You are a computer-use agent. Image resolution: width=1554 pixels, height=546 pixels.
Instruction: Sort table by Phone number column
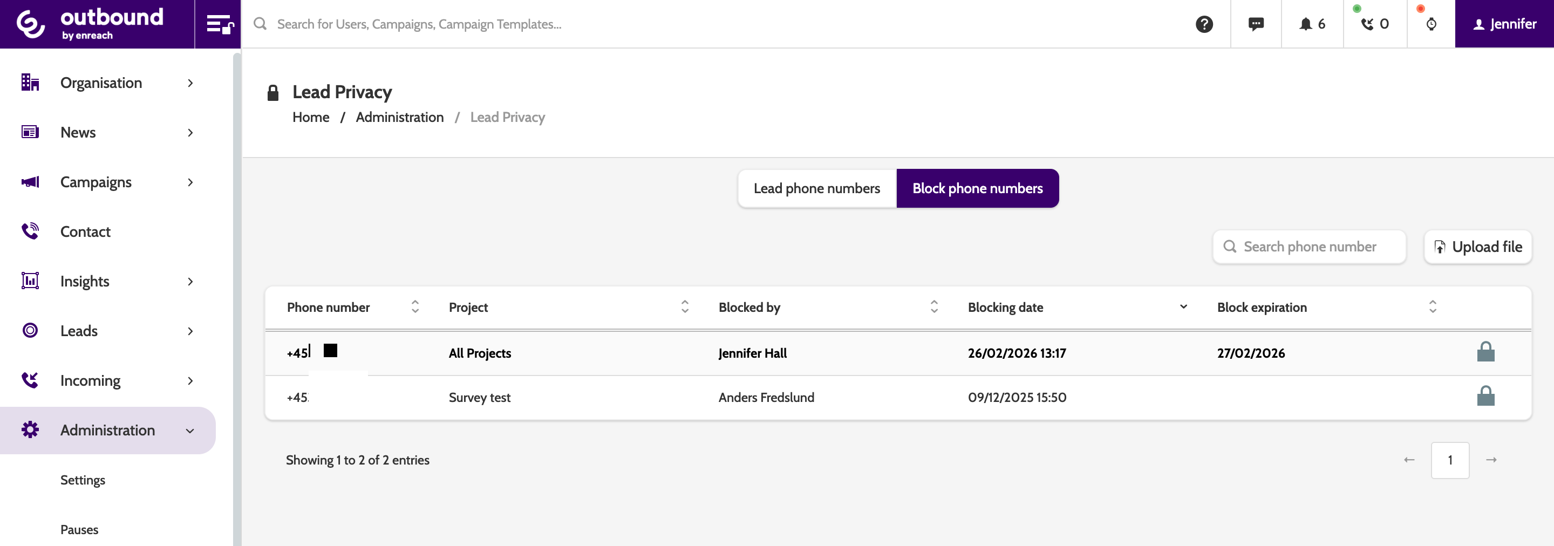pyautogui.click(x=415, y=307)
